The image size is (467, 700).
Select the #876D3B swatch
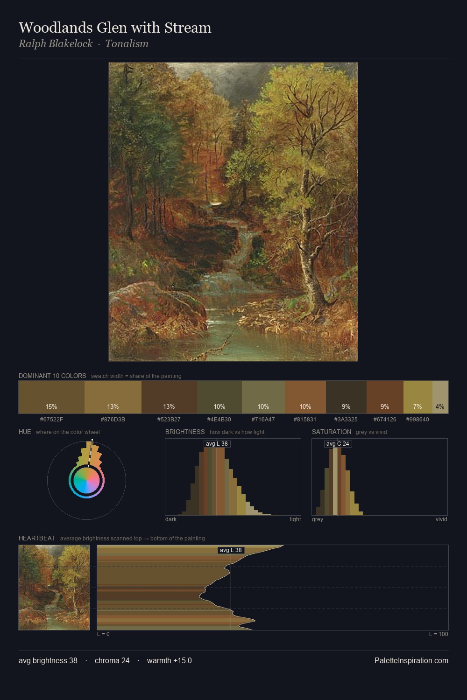pyautogui.click(x=113, y=397)
